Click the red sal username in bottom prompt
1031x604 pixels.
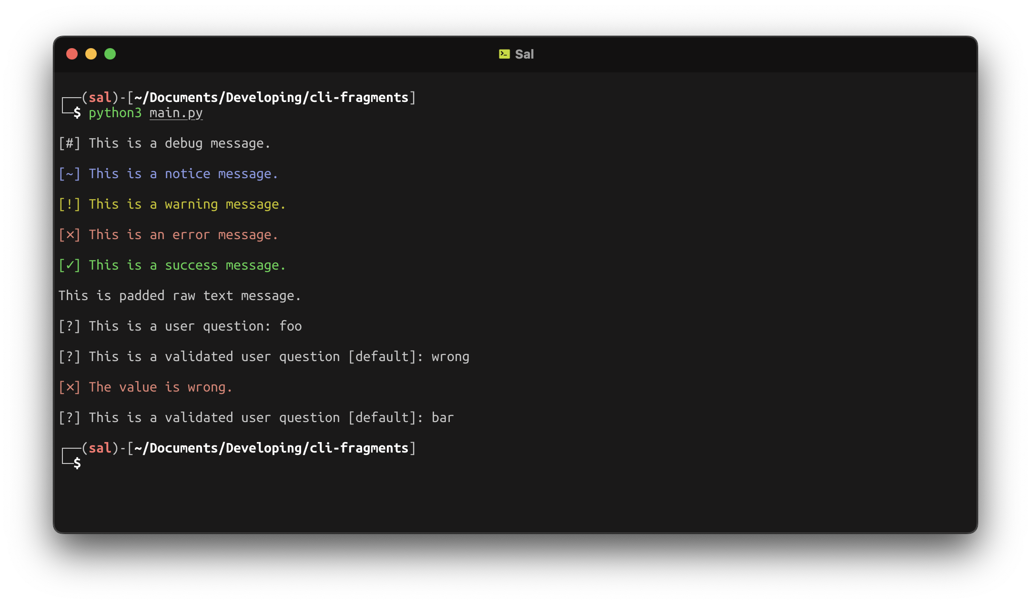(x=100, y=448)
